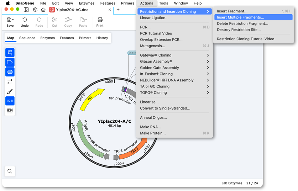Choose Mutagenesis… menu item
Screen dimensions: 298x191
(174, 46)
